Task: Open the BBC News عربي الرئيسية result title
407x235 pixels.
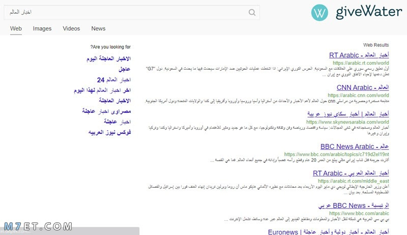Action: (354, 205)
